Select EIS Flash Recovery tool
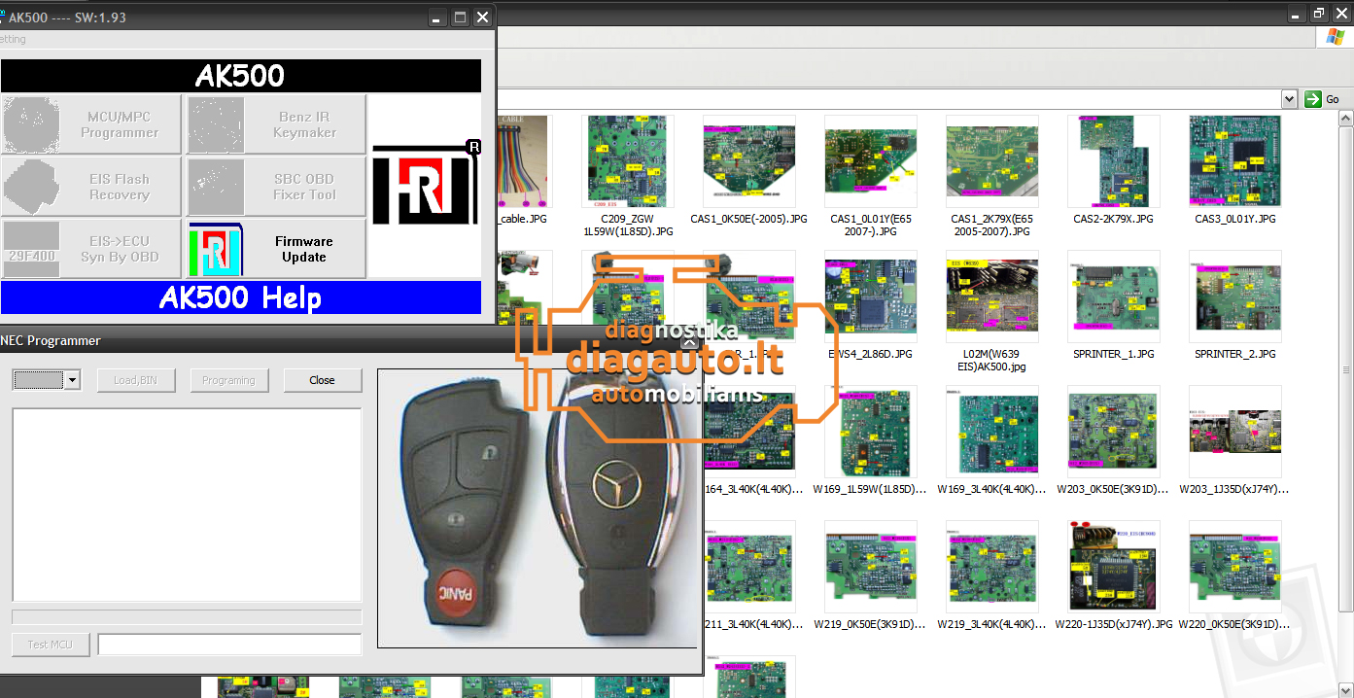Viewport: 1354px width, 698px height. tap(91, 187)
